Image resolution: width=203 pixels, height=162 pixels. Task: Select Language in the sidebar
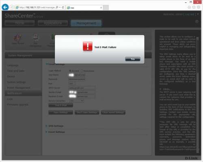click(x=13, y=65)
